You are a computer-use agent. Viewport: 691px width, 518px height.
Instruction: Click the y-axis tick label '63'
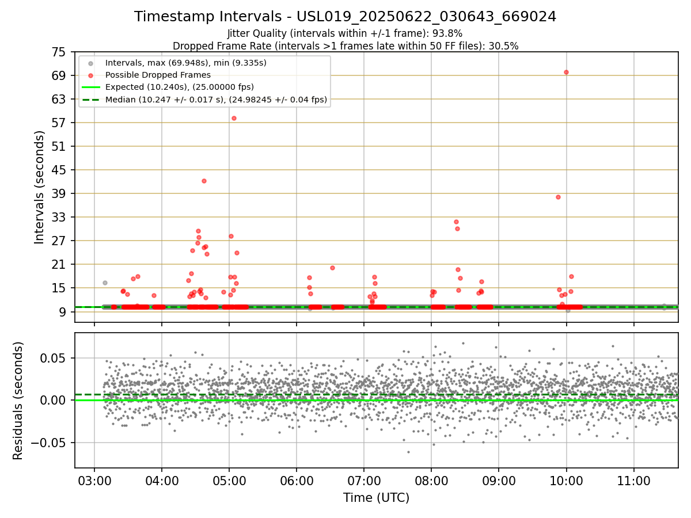click(x=59, y=99)
